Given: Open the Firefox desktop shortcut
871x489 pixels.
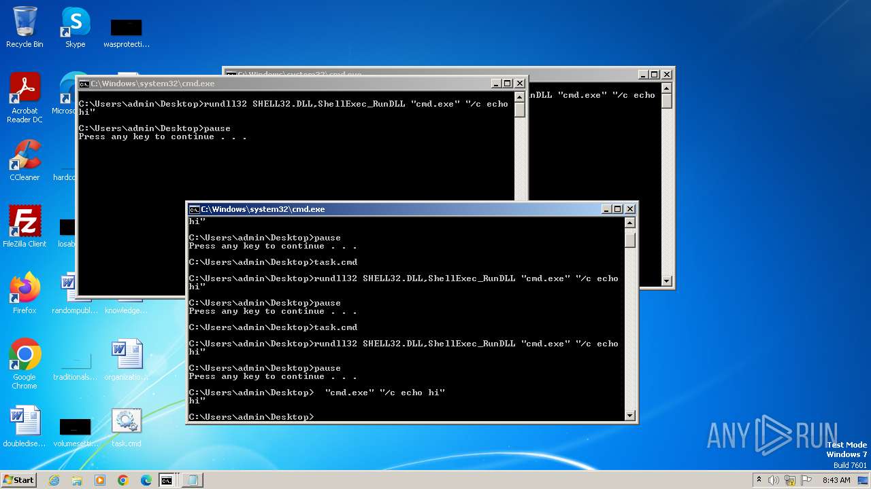Looking at the screenshot, I should pyautogui.click(x=24, y=293).
